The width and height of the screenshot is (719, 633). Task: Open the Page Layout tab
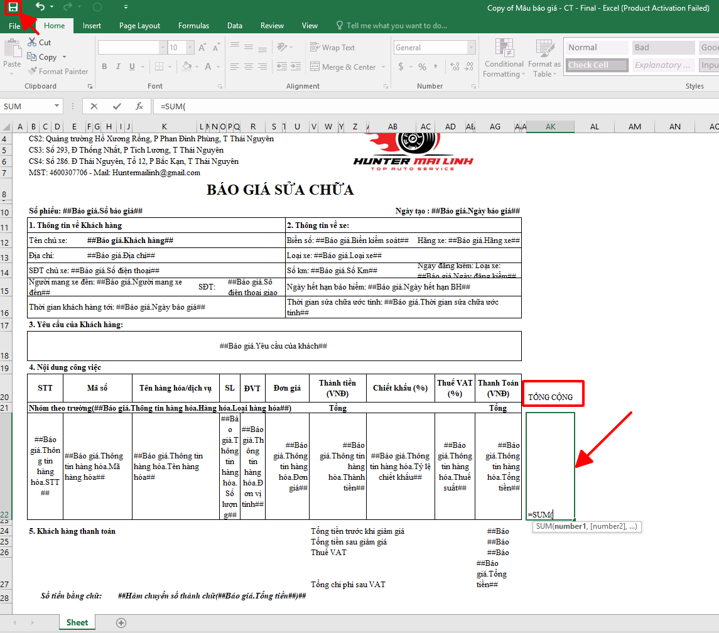click(139, 26)
